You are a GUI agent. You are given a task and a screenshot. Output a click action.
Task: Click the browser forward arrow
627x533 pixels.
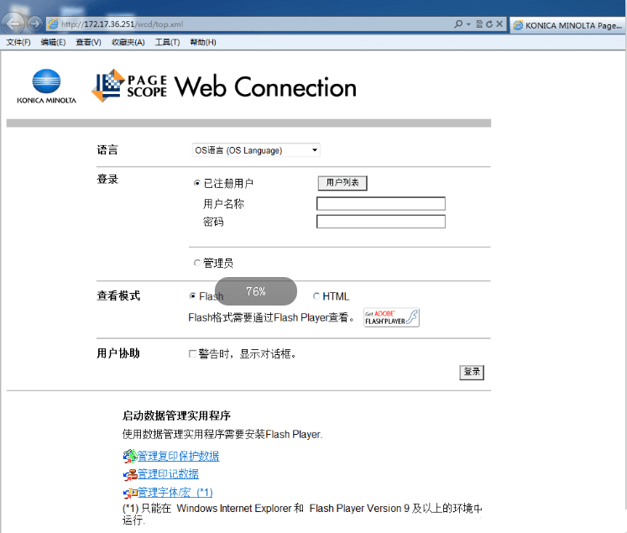coord(34,24)
